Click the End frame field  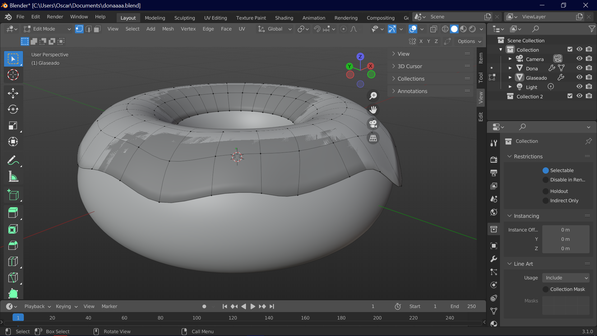point(463,307)
